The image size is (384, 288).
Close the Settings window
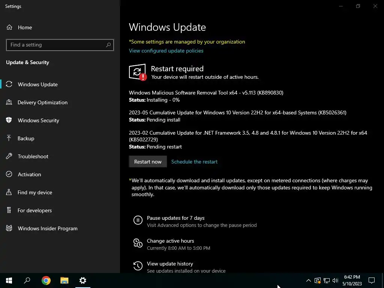375,6
